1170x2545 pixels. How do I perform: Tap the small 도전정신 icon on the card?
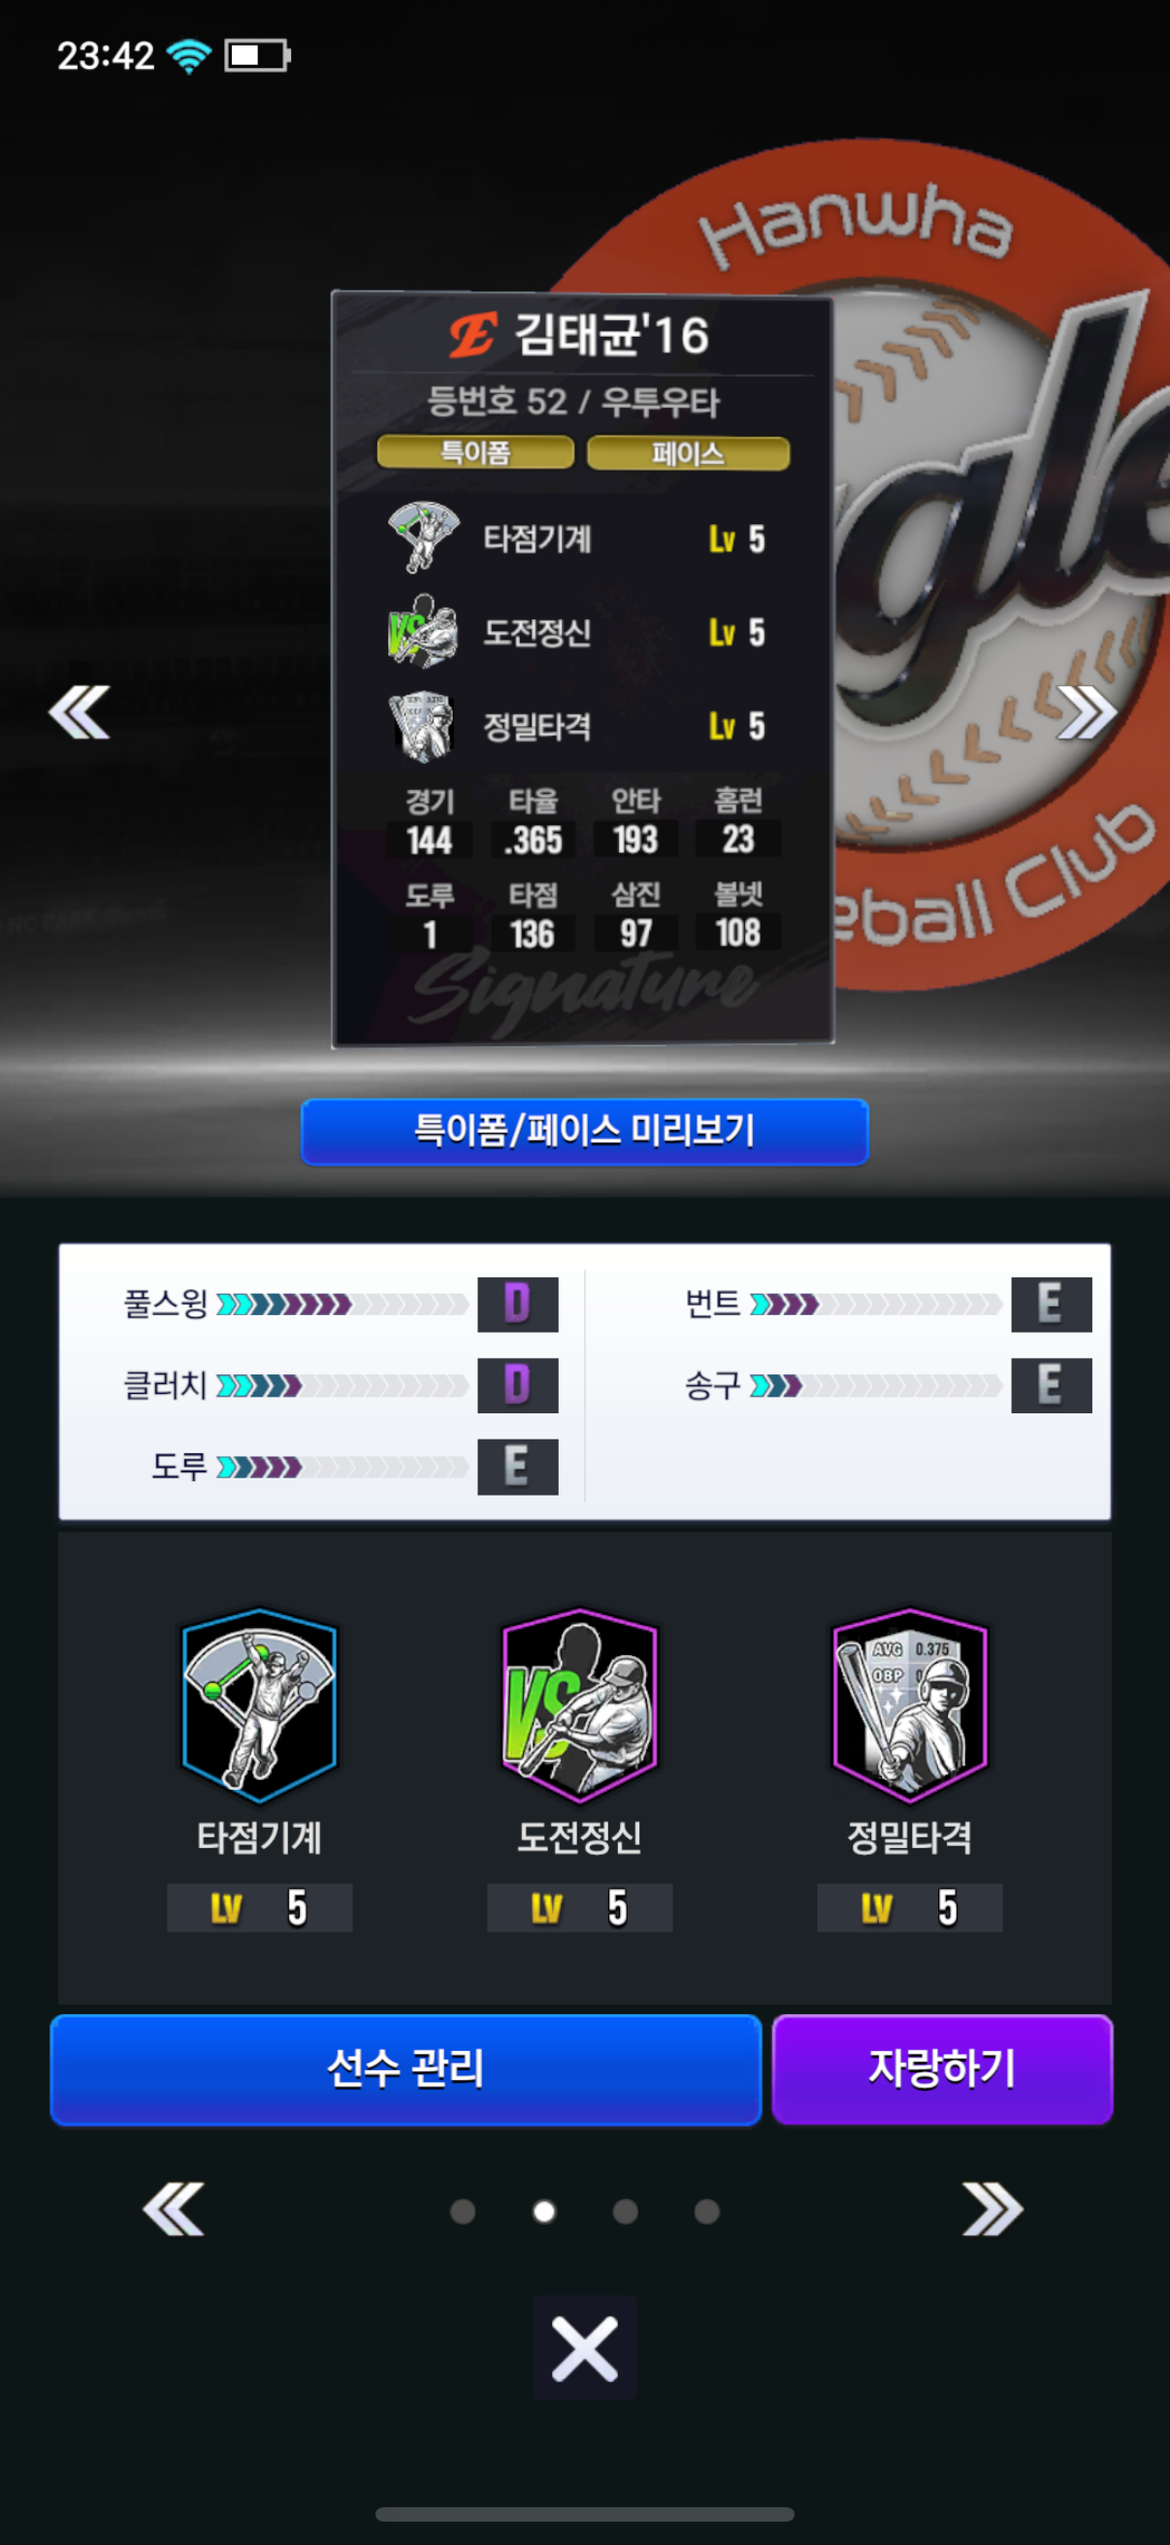tap(423, 631)
